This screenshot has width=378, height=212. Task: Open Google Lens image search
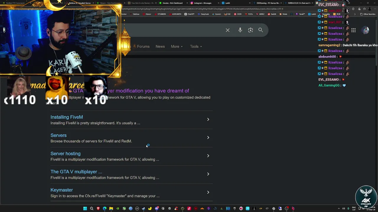coord(250,30)
